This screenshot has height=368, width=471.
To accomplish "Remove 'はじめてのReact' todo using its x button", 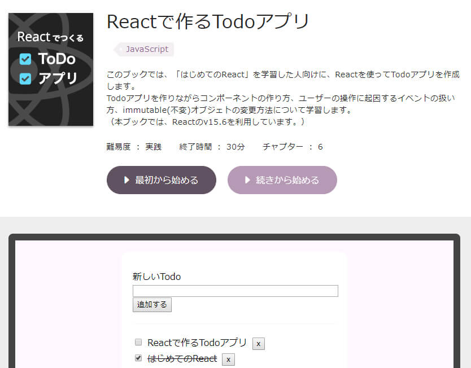I will pos(228,359).
